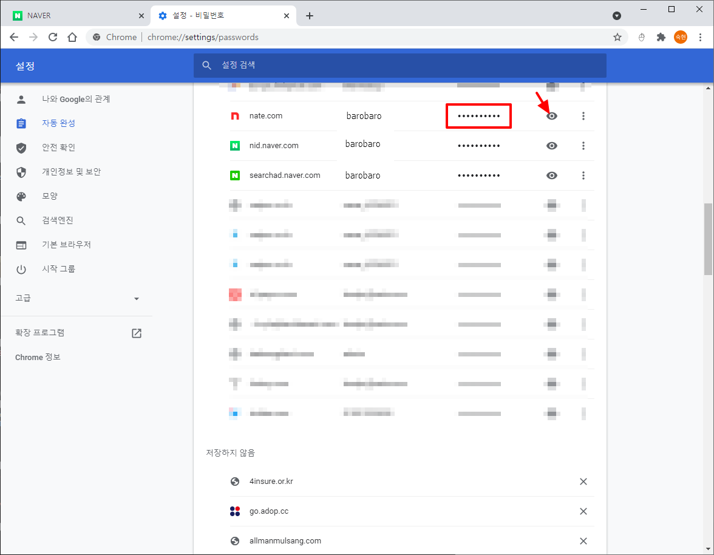Viewport: 714px width, 555px height.
Task: Remove allmanmulsang.com from never-saved list
Action: [583, 541]
